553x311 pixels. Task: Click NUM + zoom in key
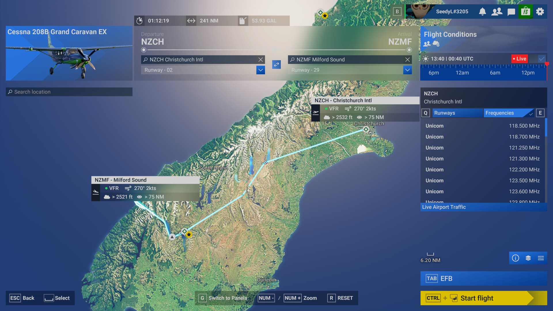(293, 298)
